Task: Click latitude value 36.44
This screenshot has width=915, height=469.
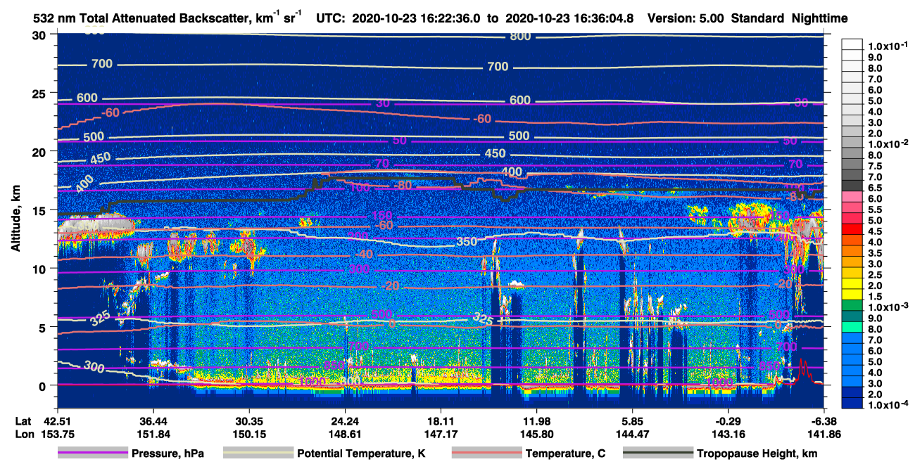Action: (x=152, y=421)
